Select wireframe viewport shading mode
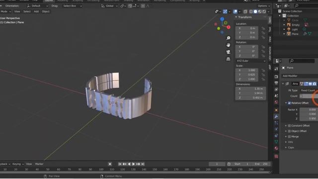Screen dimensions: 318x179 [251, 11]
